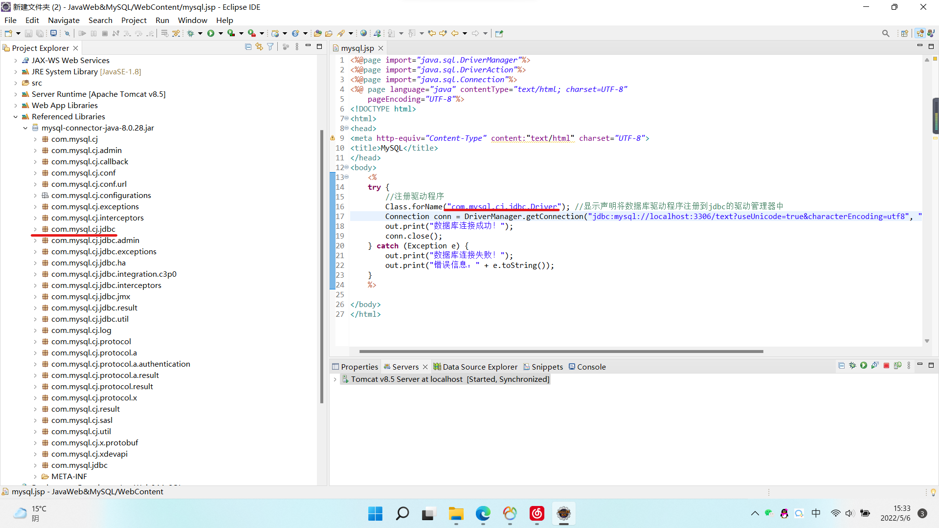Open the Project Explorer filter icon
This screenshot has height=528, width=939.
(x=270, y=47)
